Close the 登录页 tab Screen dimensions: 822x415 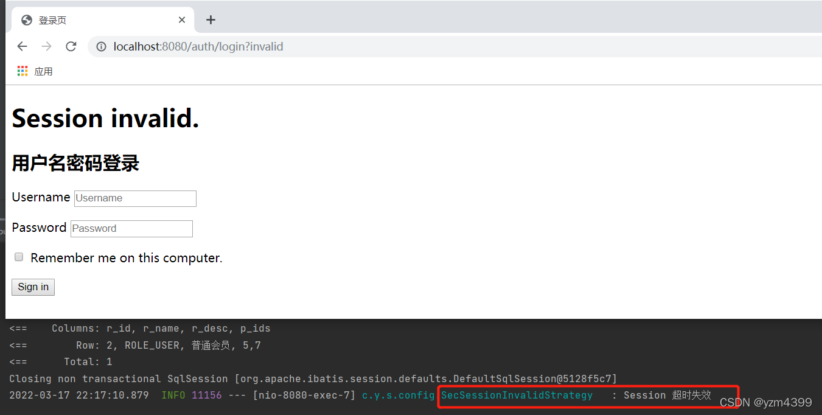(x=182, y=20)
